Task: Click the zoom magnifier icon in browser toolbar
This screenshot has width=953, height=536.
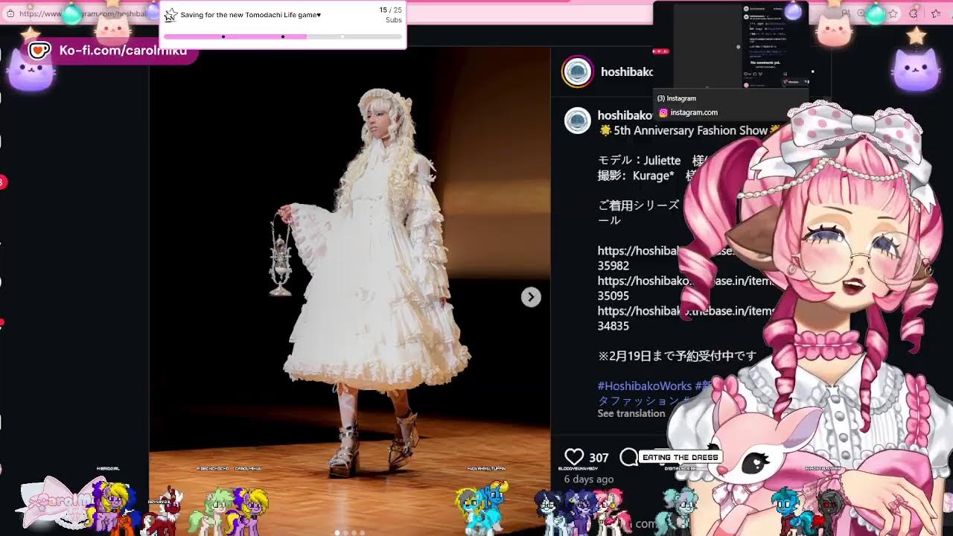Action: [861, 13]
